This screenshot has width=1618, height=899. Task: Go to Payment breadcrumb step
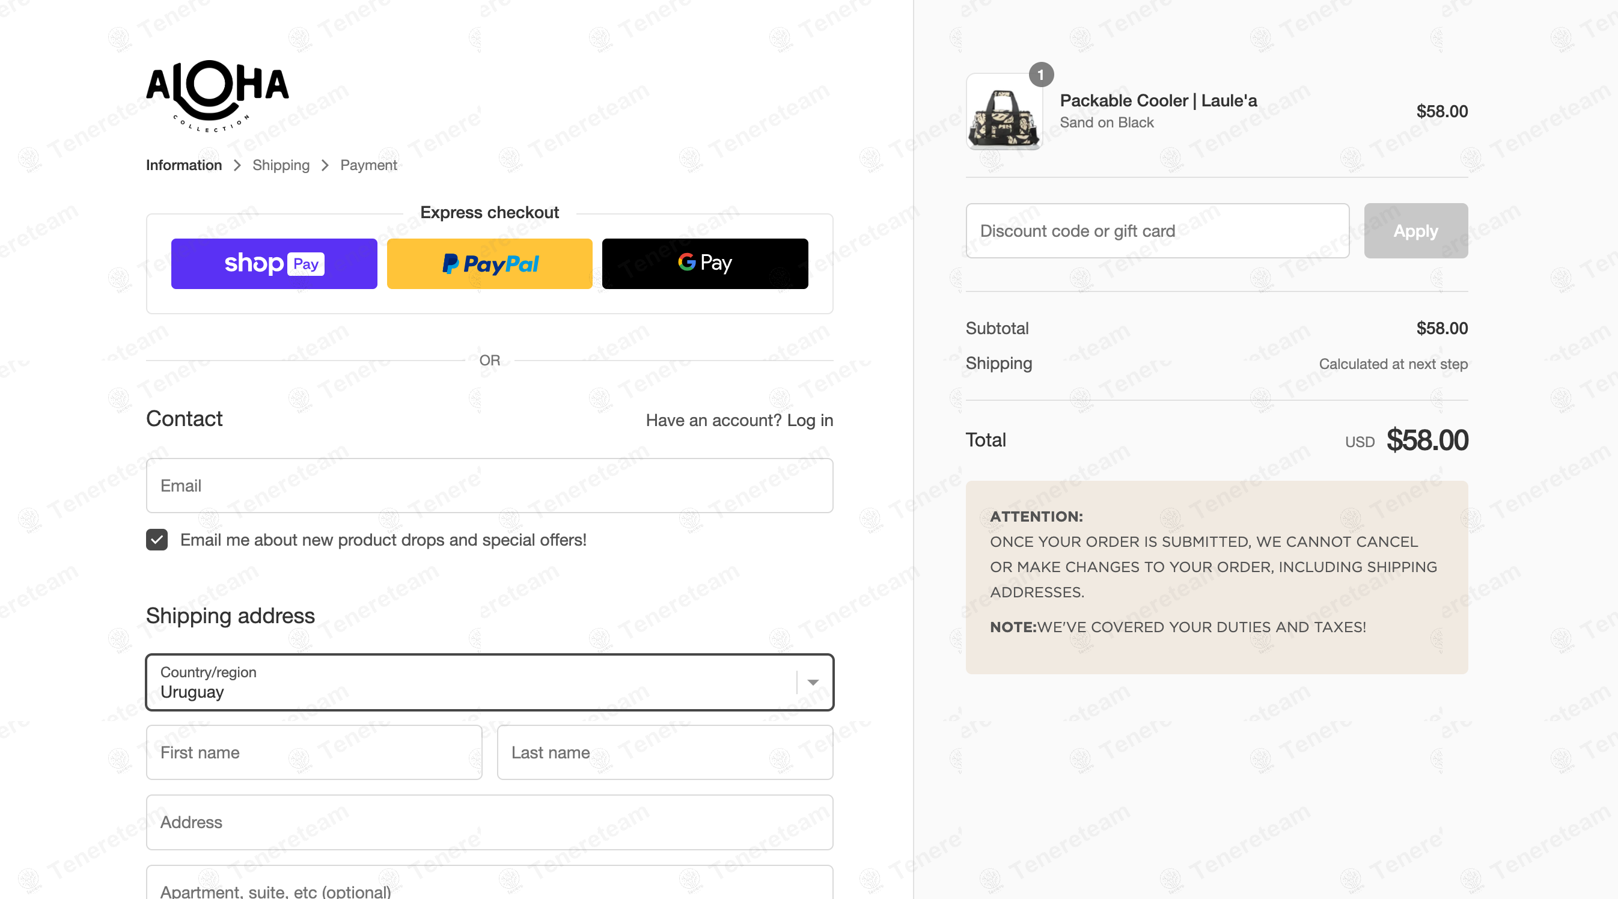368,165
